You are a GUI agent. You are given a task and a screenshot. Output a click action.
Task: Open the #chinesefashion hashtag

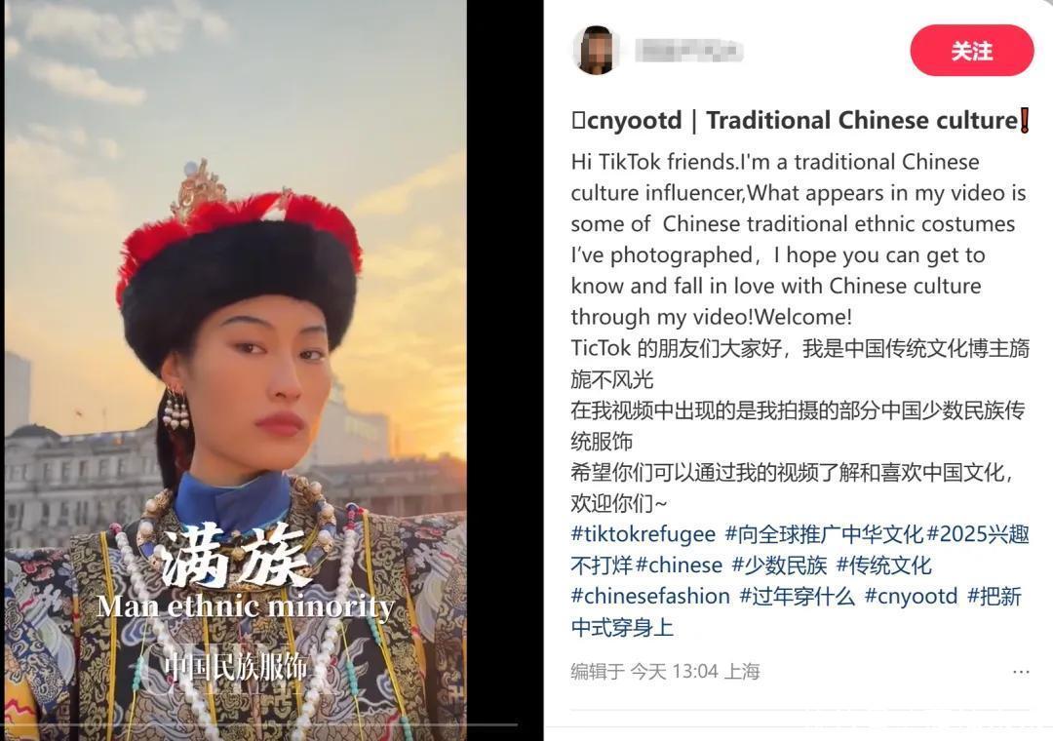point(650,596)
